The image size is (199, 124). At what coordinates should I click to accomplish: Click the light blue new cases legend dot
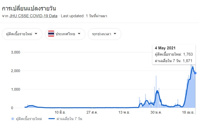click(x=13, y=119)
